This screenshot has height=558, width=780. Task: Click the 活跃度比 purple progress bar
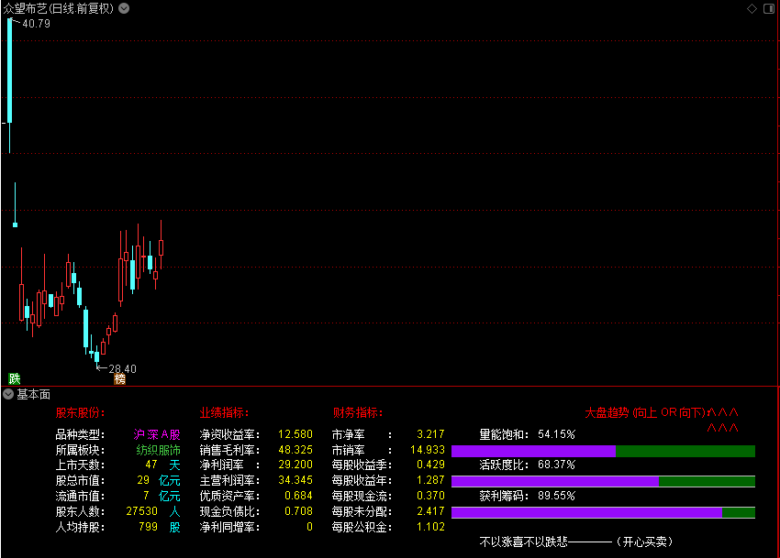(x=554, y=481)
